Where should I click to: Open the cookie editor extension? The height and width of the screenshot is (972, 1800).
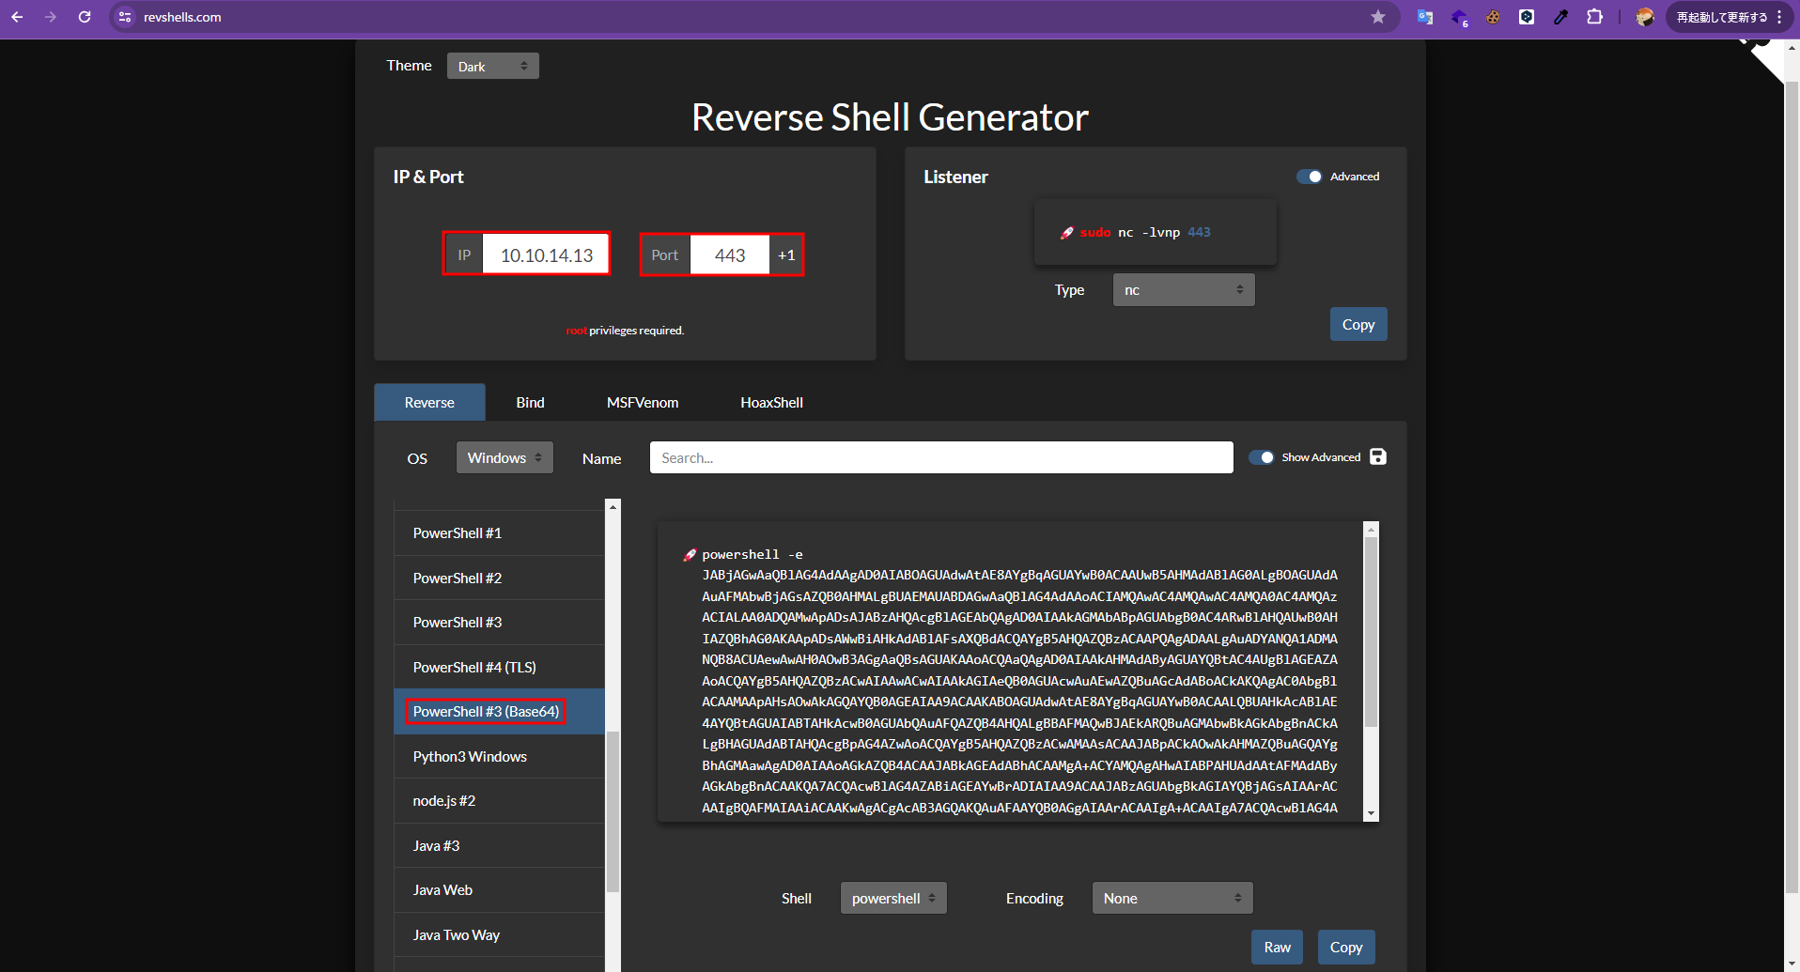pos(1493,17)
